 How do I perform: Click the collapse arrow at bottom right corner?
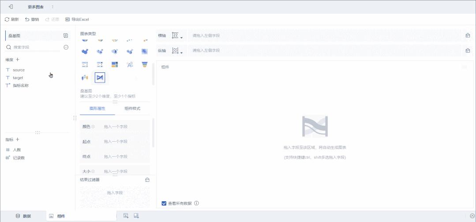[472, 216]
